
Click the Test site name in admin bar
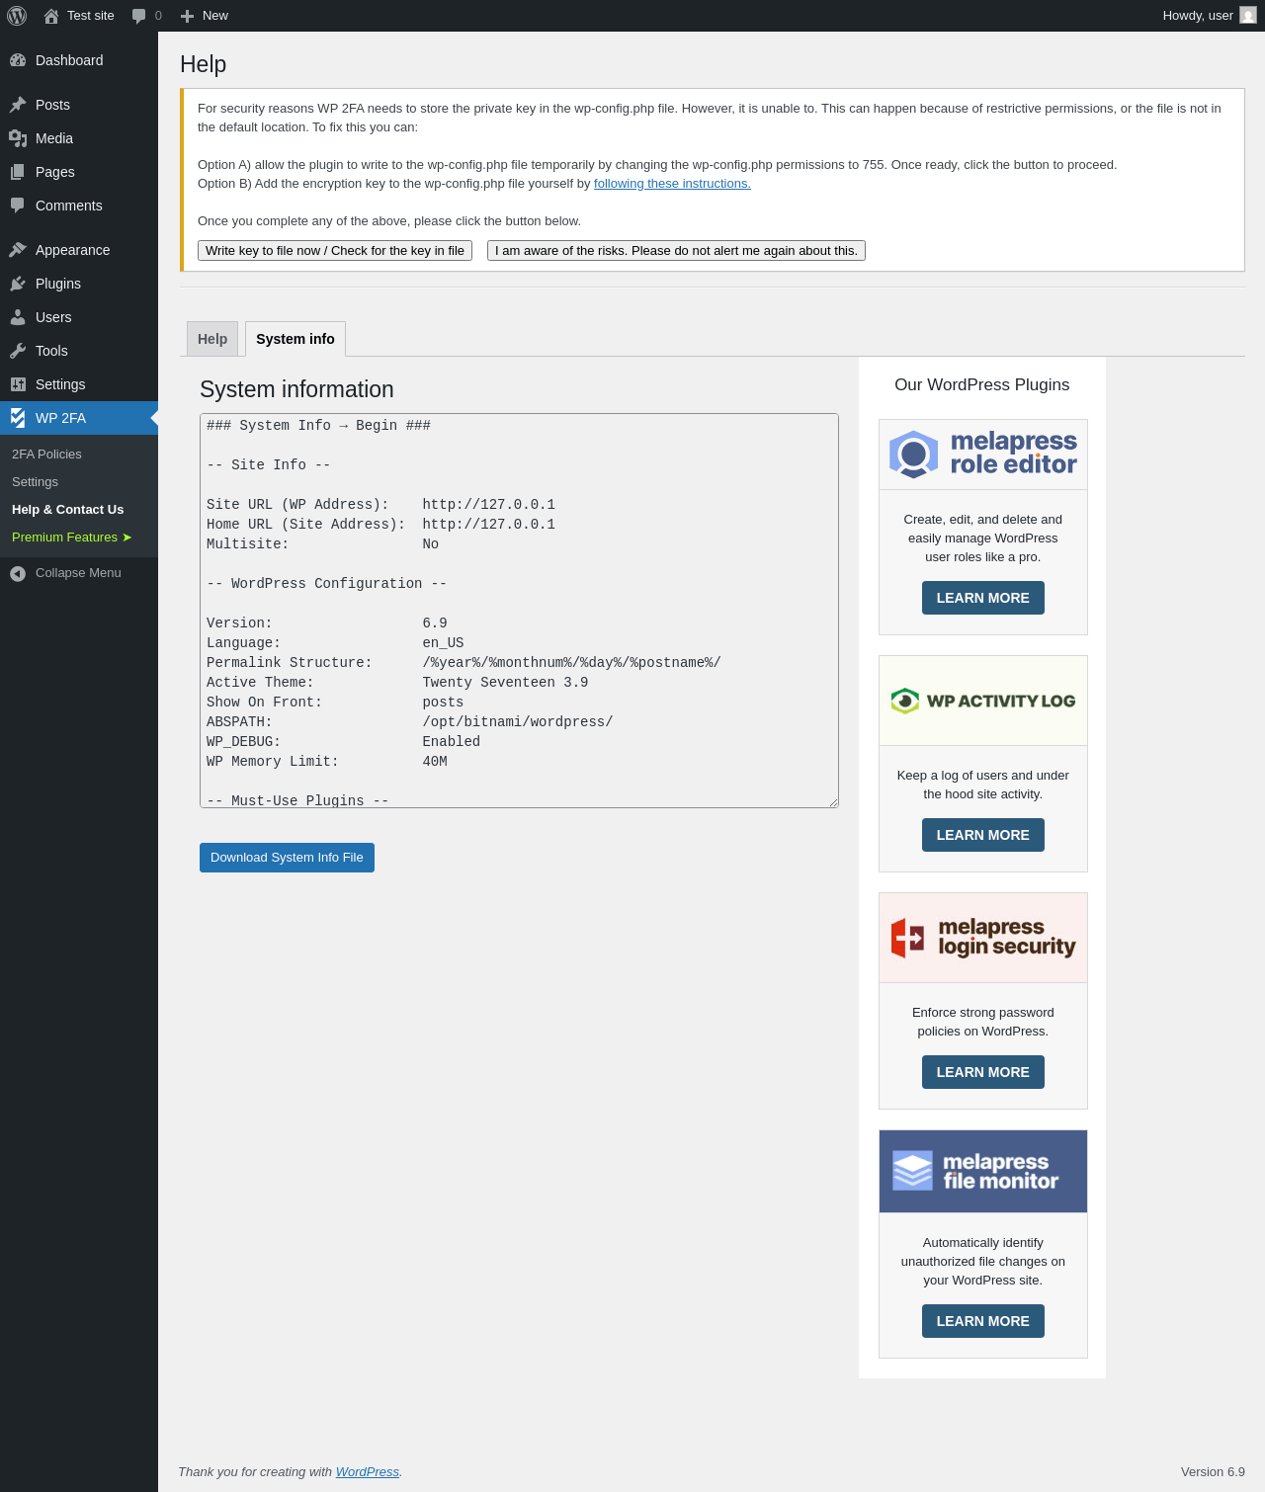pos(91,16)
